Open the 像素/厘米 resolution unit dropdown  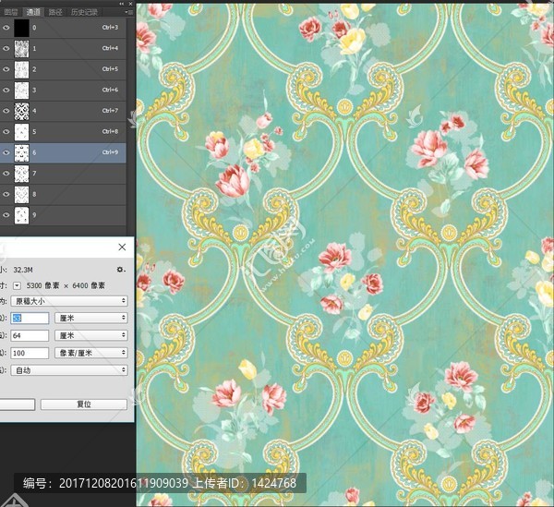coord(91,353)
